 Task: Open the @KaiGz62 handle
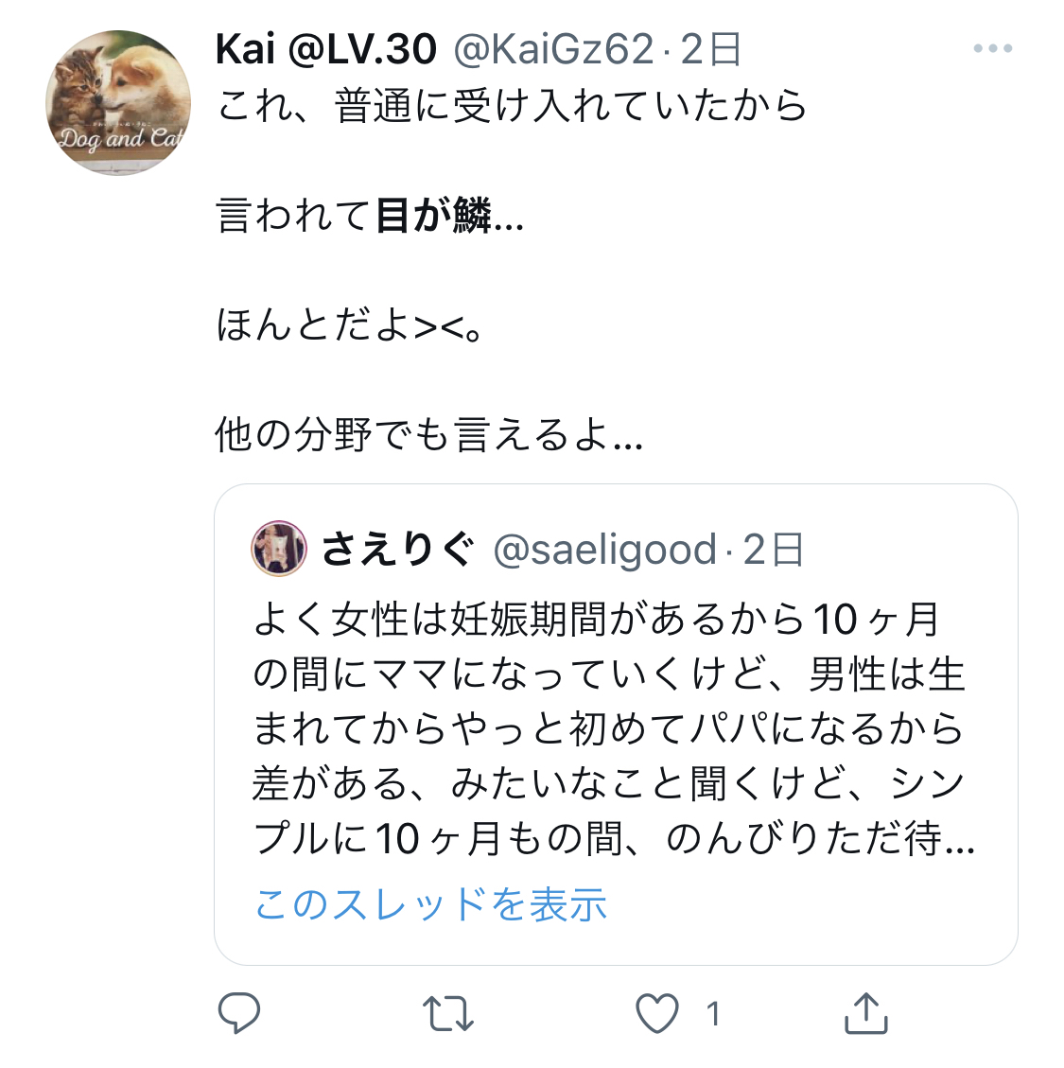click(x=553, y=49)
